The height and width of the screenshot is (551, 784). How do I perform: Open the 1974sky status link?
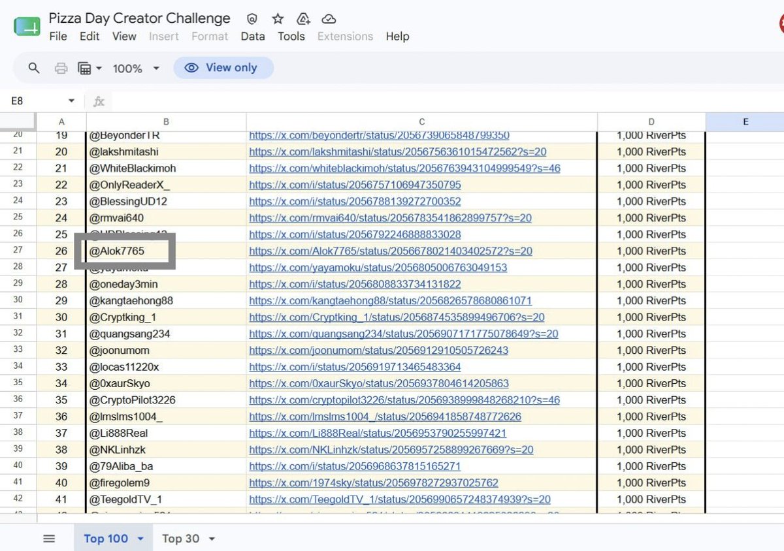pyautogui.click(x=374, y=483)
